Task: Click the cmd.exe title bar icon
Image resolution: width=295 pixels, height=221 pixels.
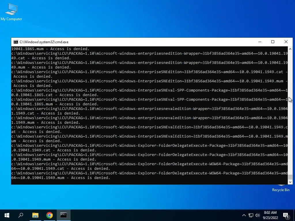Action: [x=16, y=42]
